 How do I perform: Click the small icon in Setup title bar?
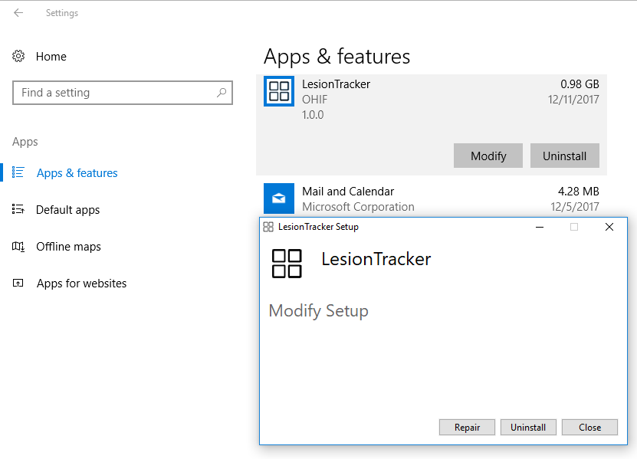click(x=268, y=227)
